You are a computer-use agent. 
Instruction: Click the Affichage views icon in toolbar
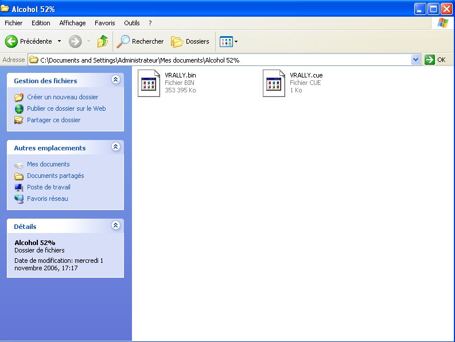[226, 41]
